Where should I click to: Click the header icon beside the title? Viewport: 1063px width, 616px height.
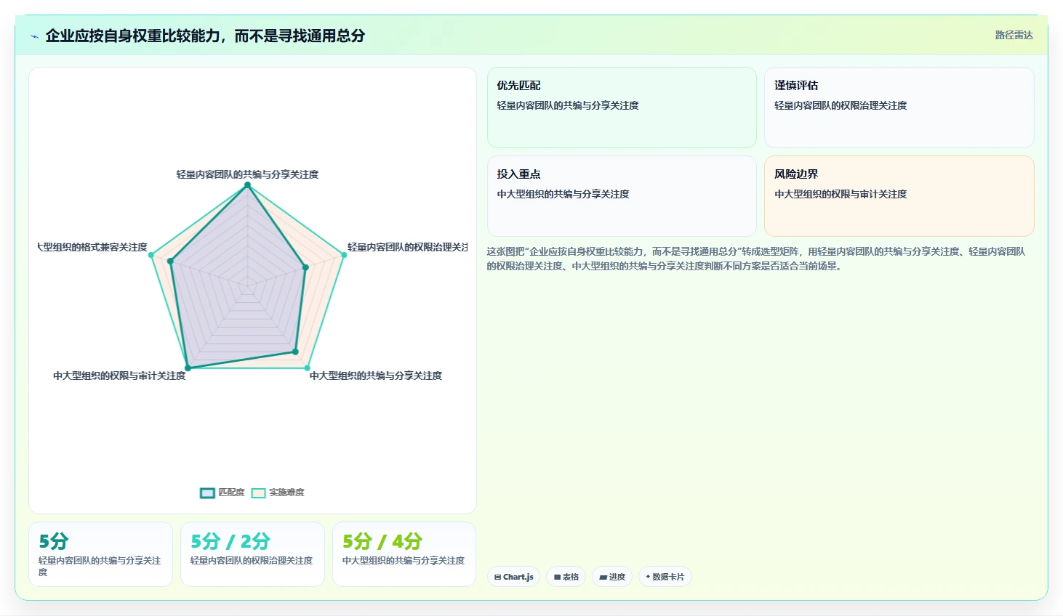(34, 36)
